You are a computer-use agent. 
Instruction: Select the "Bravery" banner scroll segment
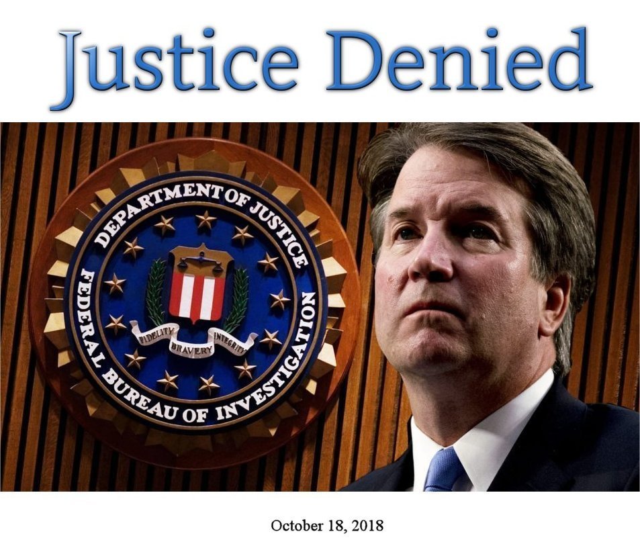(x=193, y=349)
